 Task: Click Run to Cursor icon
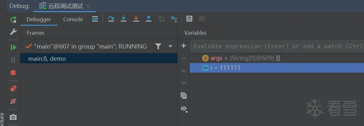[174, 19]
